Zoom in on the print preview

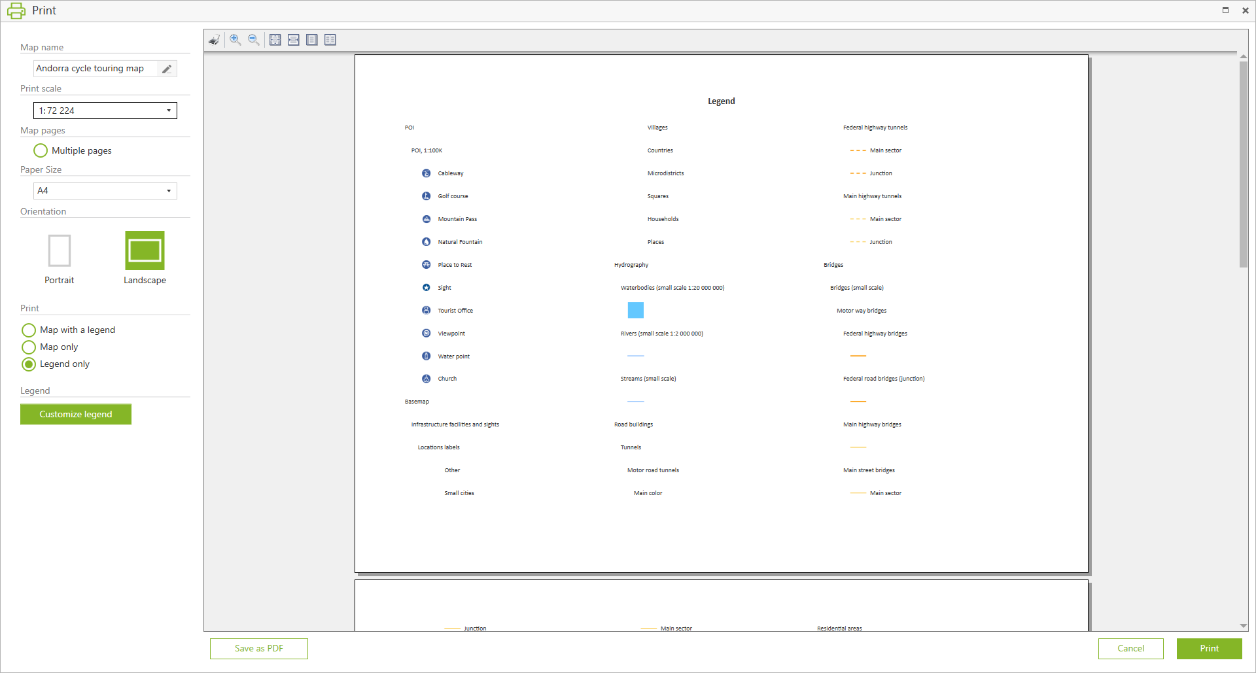(x=235, y=40)
